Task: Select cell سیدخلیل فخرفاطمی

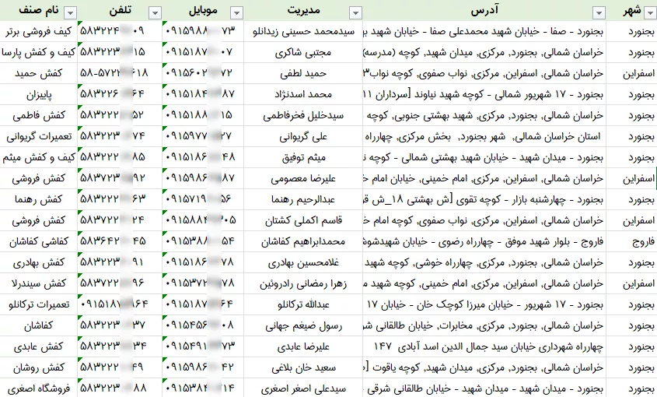Action: click(303, 115)
